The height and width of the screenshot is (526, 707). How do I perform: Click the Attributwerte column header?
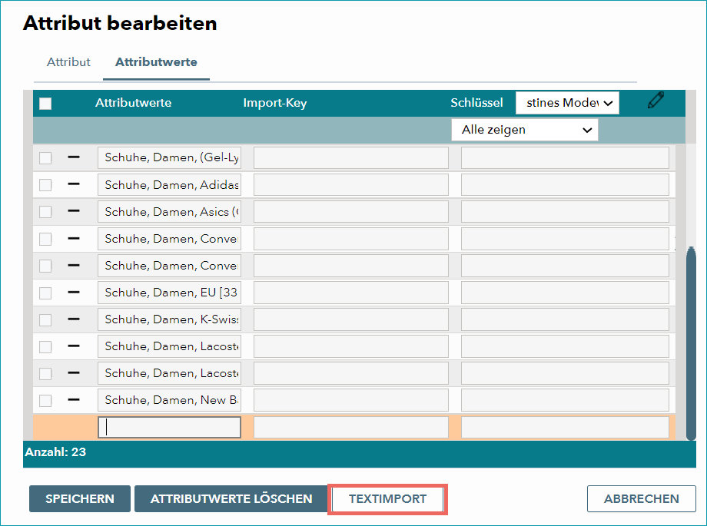134,103
